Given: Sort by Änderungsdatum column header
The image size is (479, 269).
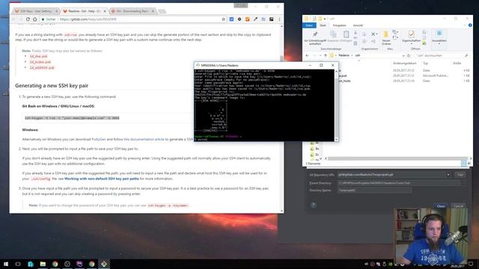Looking at the screenshot, I should [404, 63].
